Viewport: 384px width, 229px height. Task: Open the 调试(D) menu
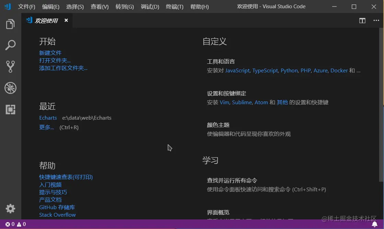(150, 7)
